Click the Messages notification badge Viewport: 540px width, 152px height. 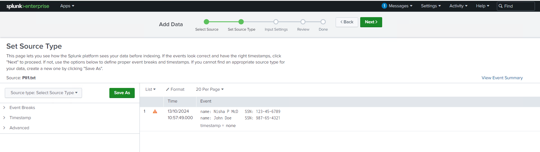tap(384, 6)
